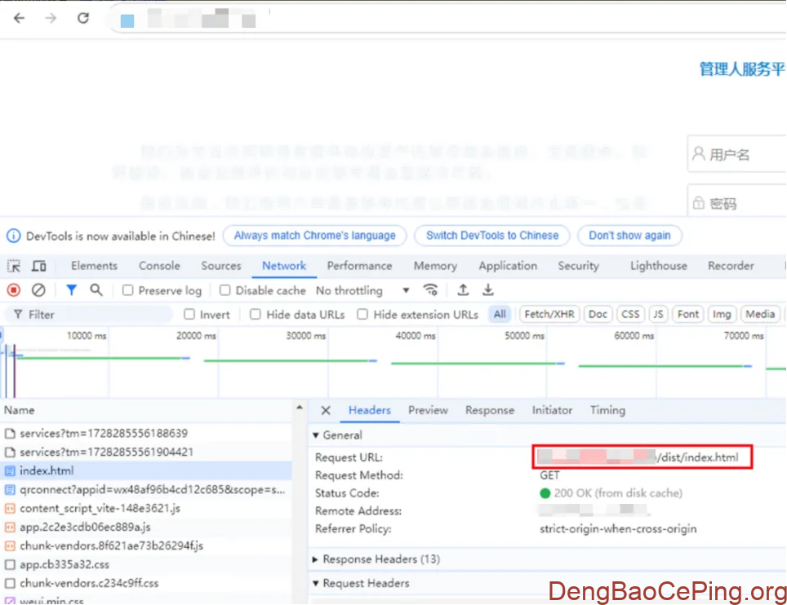Stop recording network log

(14, 290)
